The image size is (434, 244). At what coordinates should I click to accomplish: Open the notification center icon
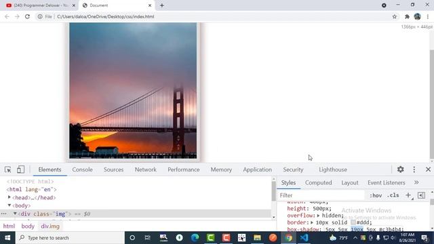(x=425, y=238)
